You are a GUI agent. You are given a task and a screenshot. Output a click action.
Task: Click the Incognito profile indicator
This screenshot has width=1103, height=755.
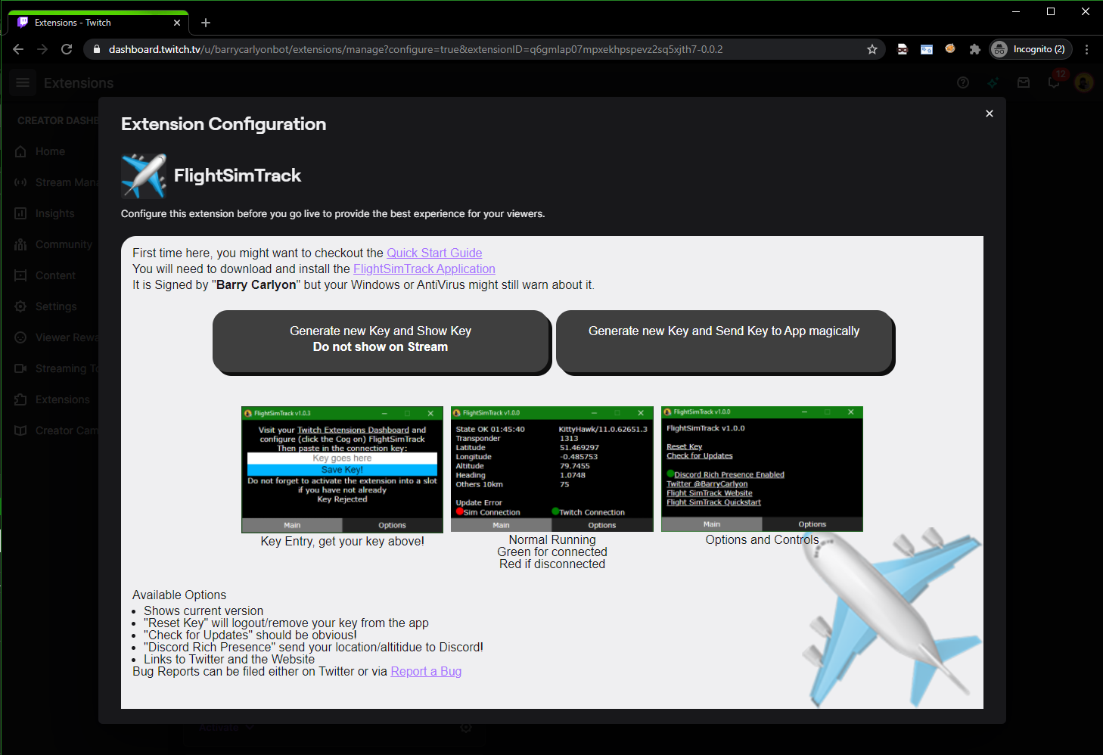pyautogui.click(x=1031, y=49)
